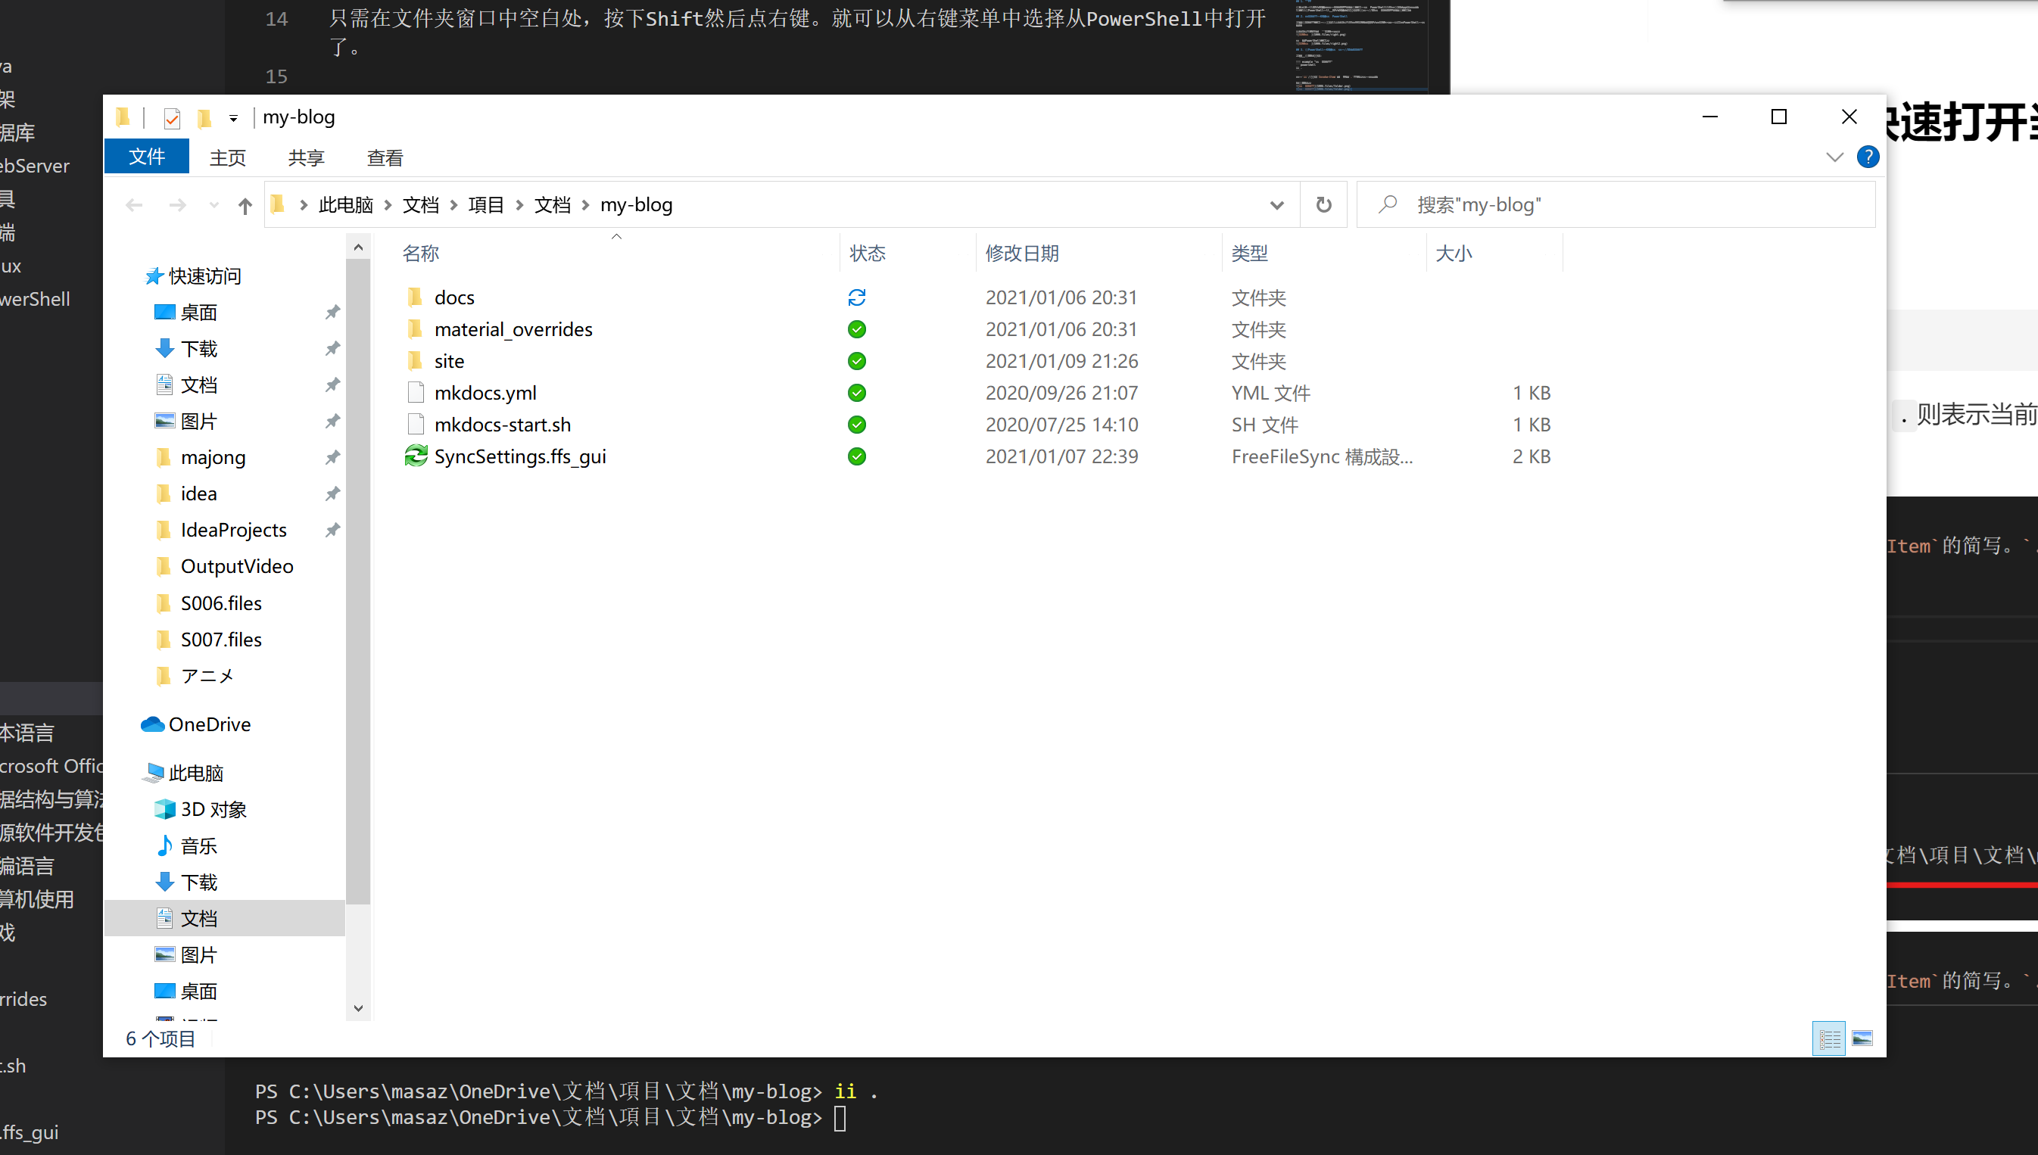Expand the ribbon with the chevron
This screenshot has height=1155, width=2038.
point(1834,157)
